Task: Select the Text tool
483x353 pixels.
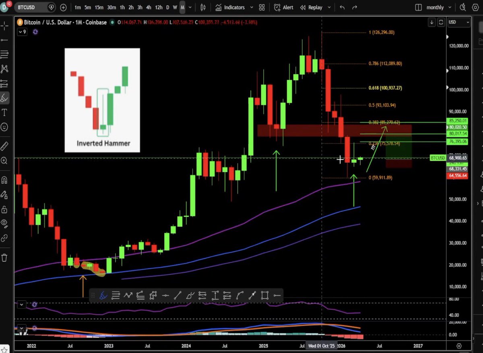Action: [5, 112]
